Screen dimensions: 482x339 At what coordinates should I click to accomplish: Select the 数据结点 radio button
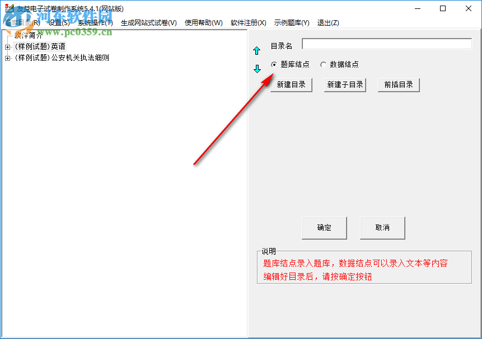323,64
